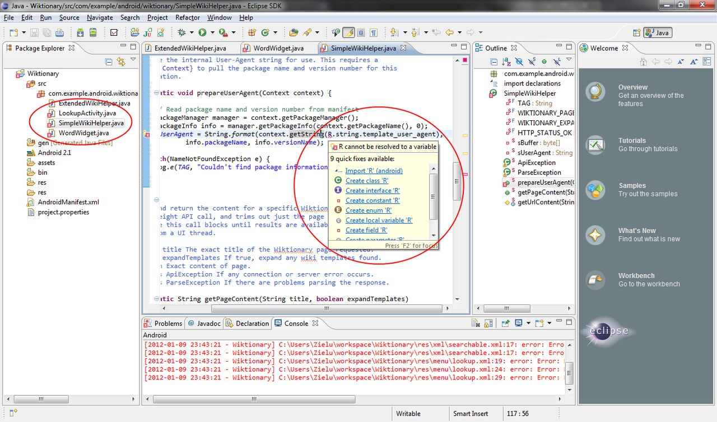
Task: Click the Back navigation arrow icon
Action: 449,32
